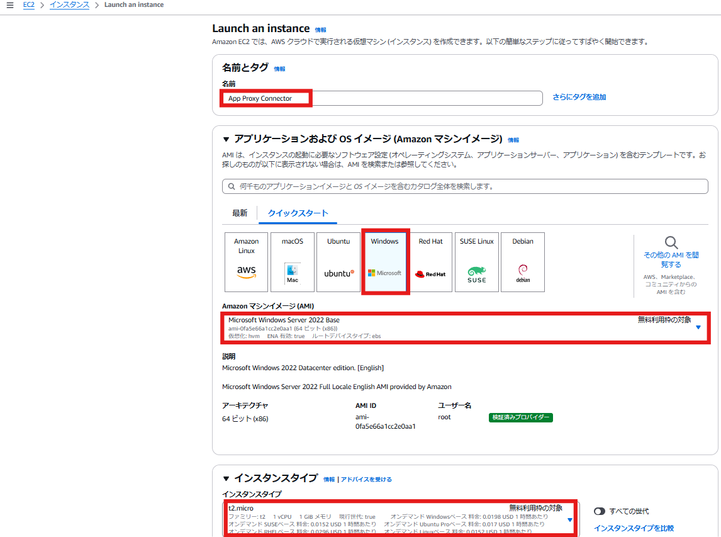This screenshot has width=721, height=537.
Task: Click the ユーザー名 value root
Action: [444, 417]
